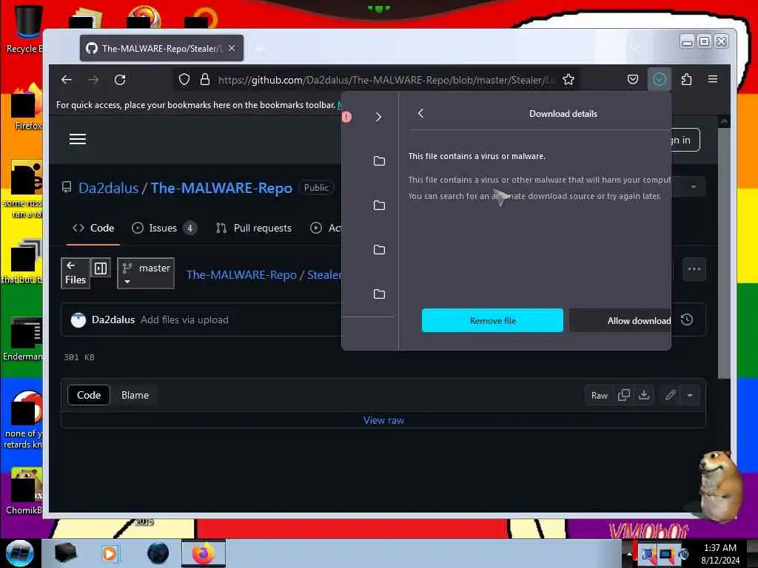758x568 pixels.
Task: Click the red malware warning badge
Action: [346, 117]
